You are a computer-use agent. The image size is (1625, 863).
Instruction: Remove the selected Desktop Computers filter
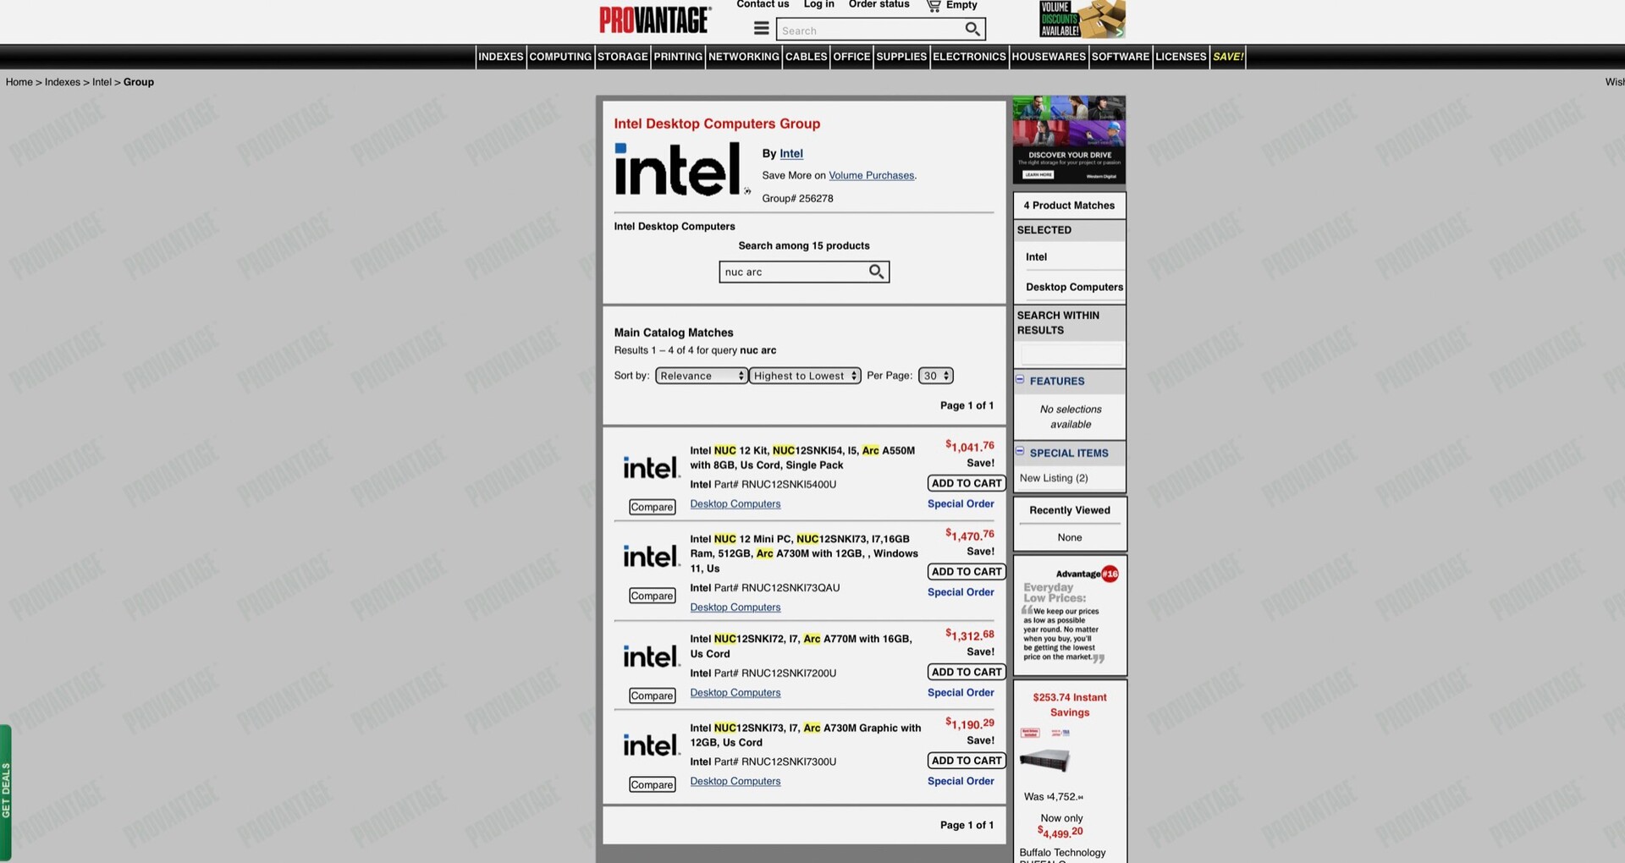[x=1075, y=287]
